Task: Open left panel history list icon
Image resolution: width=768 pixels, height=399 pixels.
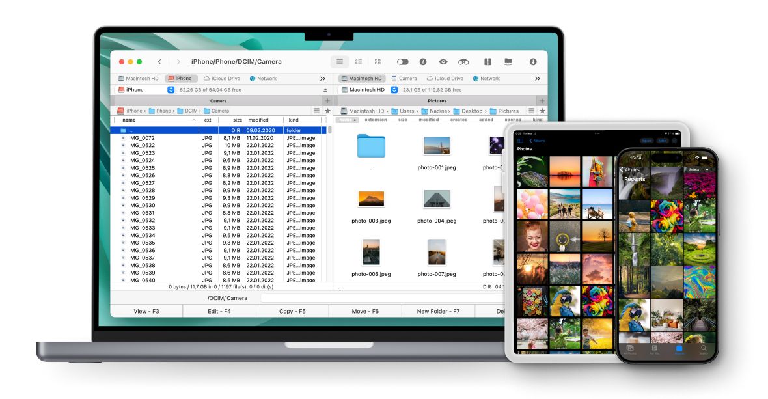Action: point(317,111)
